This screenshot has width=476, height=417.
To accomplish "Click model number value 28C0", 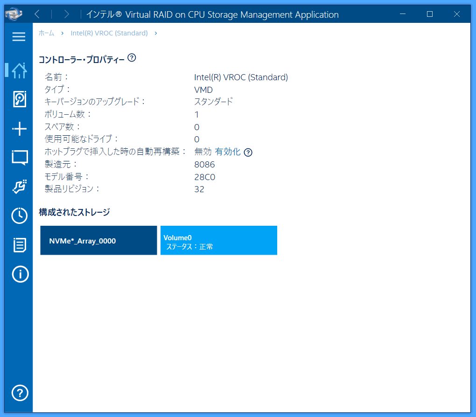I will (204, 177).
